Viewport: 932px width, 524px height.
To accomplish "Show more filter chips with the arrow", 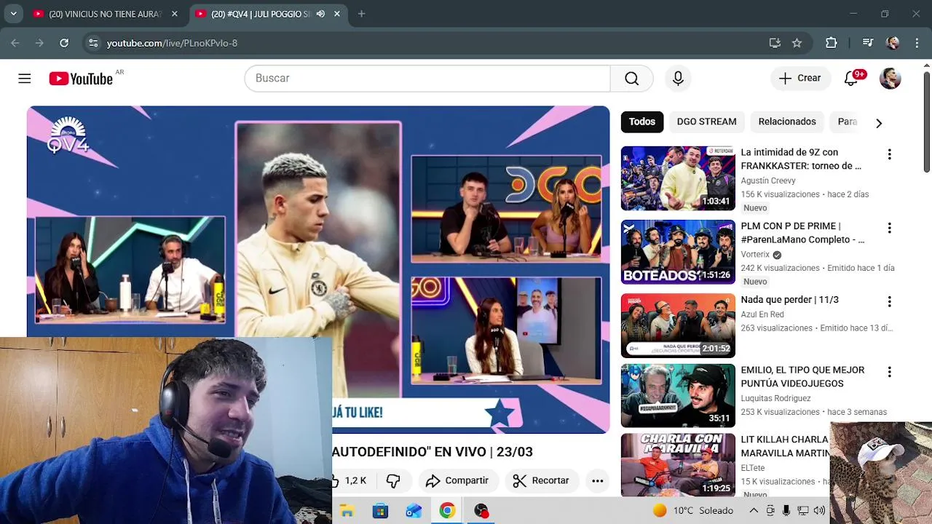I will 879,123.
